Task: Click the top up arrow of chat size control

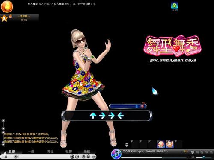Action: tap(3, 121)
